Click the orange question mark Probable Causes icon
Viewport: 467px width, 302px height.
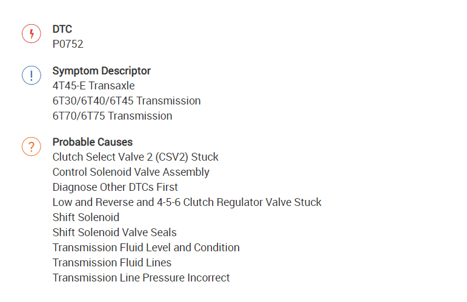pos(31,147)
